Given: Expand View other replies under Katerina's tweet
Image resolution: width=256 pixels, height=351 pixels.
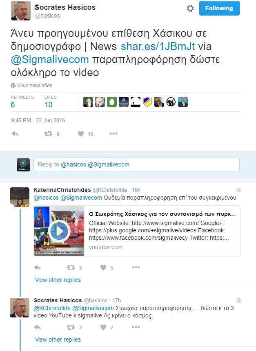Looking at the screenshot, I should [58, 280].
